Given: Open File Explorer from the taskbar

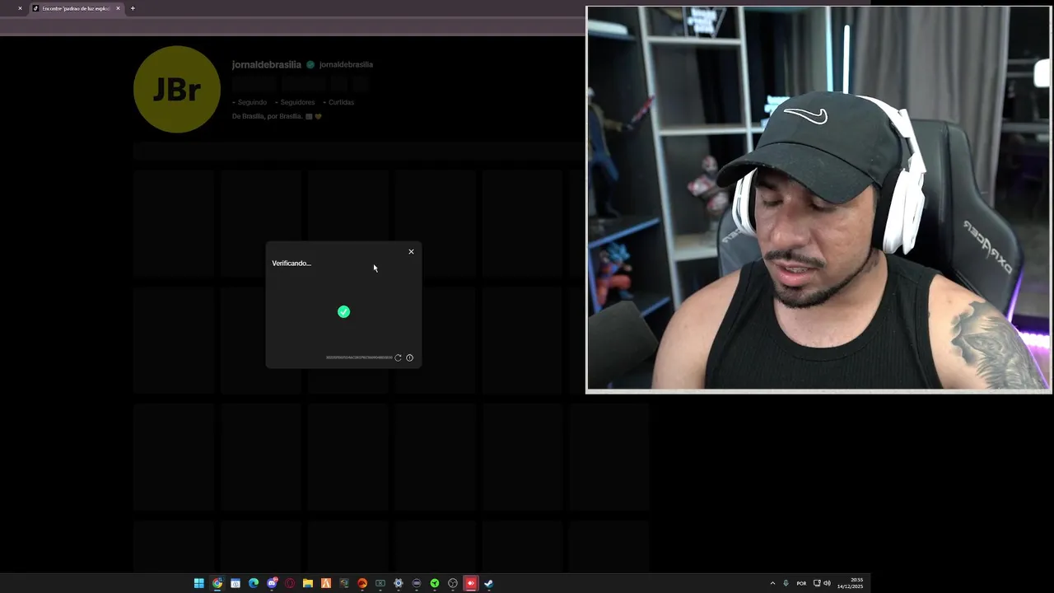Looking at the screenshot, I should tap(308, 583).
